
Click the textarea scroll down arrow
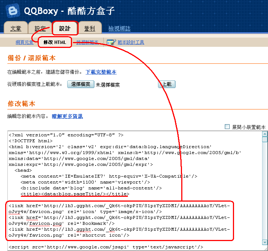(x=265, y=242)
